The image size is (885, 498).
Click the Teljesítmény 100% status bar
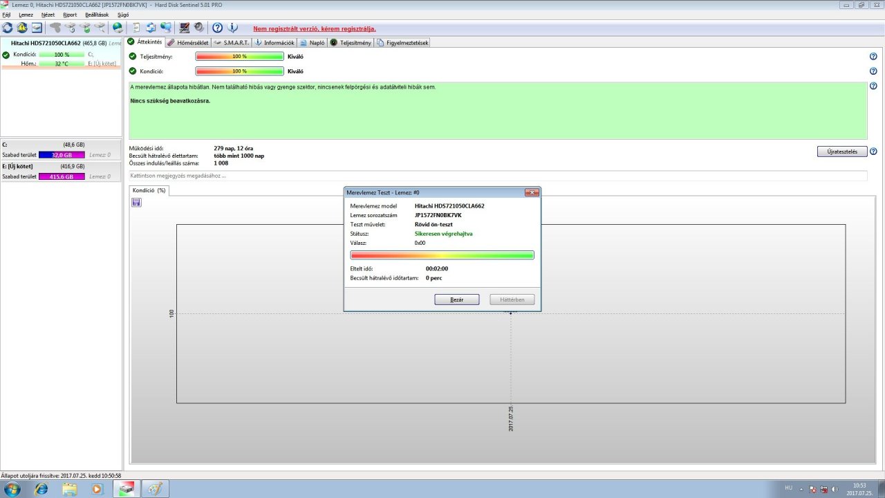(x=240, y=57)
